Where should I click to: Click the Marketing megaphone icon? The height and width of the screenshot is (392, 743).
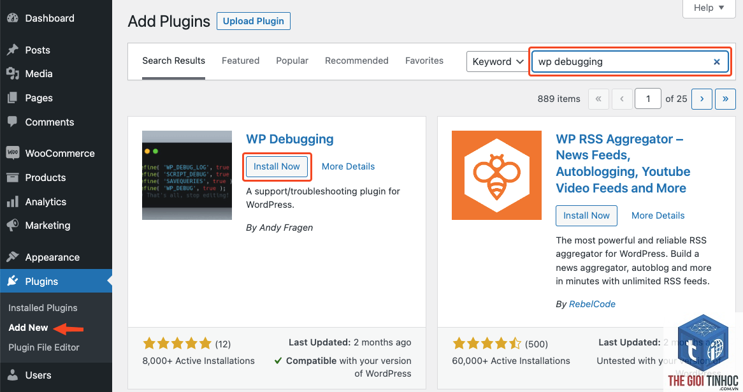[13, 225]
